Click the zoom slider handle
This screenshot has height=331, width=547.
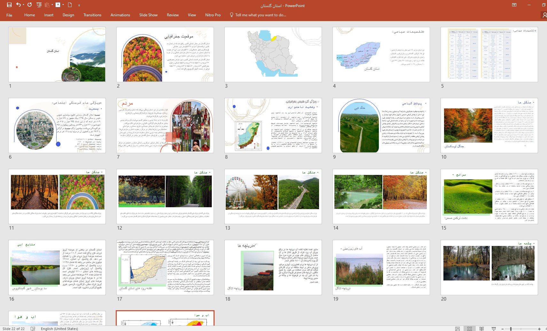(511, 328)
